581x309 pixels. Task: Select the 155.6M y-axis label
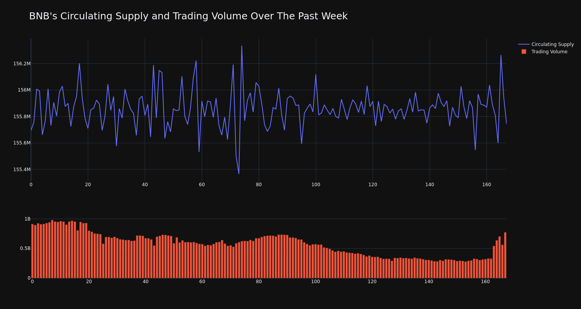pyautogui.click(x=22, y=143)
